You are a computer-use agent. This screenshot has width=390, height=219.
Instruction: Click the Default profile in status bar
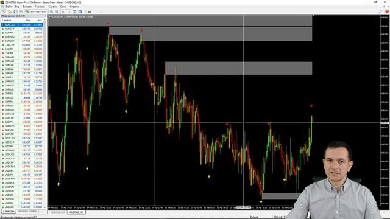click(x=254, y=217)
